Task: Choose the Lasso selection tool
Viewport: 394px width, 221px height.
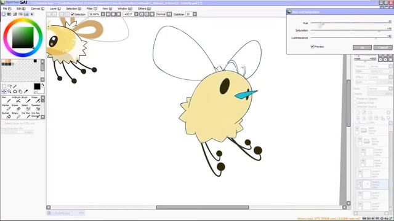Action: click(10, 86)
